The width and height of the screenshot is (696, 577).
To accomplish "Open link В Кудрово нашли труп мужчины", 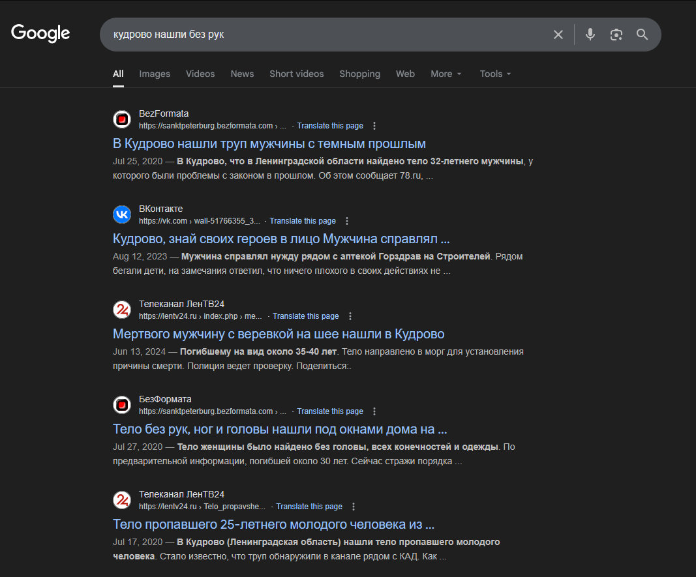I will pos(269,143).
